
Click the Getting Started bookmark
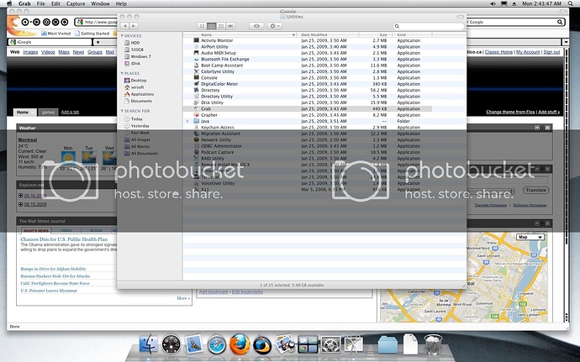(92, 34)
